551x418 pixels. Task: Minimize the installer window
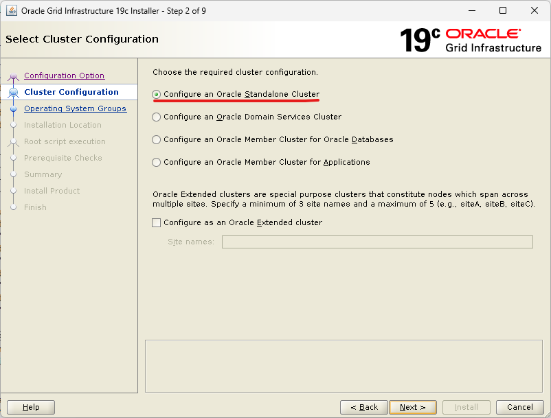(x=472, y=10)
